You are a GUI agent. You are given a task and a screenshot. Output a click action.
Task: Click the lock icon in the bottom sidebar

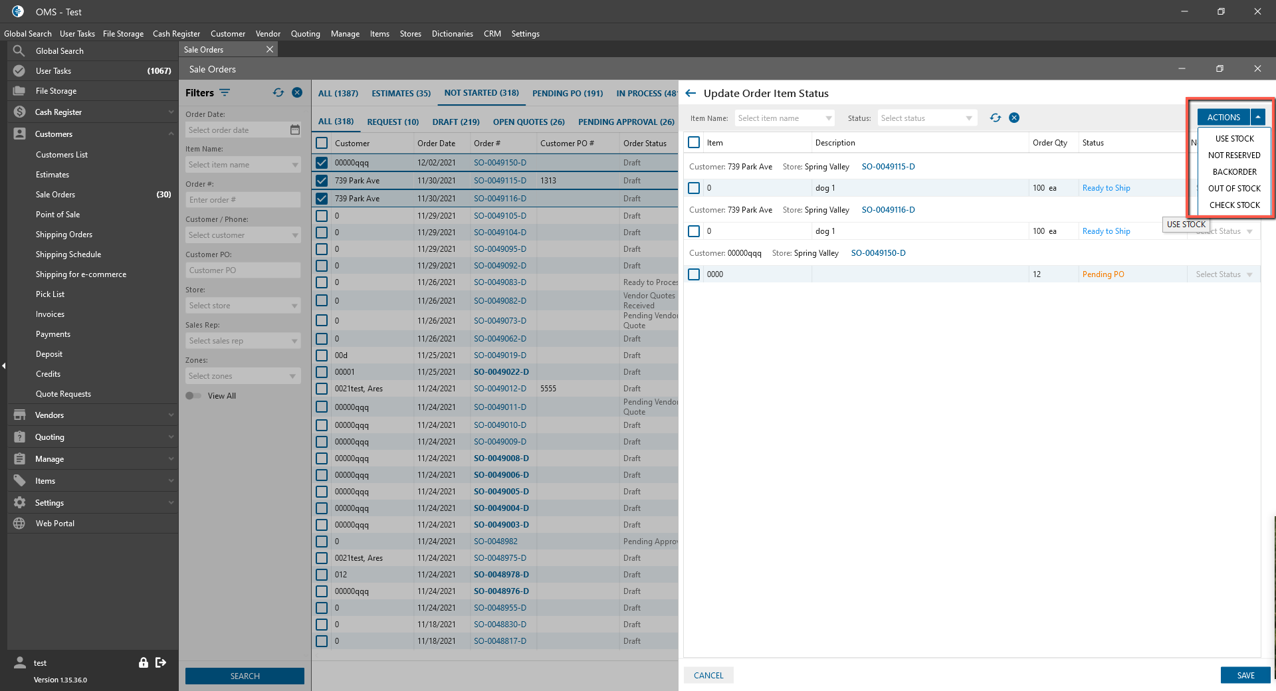click(143, 662)
